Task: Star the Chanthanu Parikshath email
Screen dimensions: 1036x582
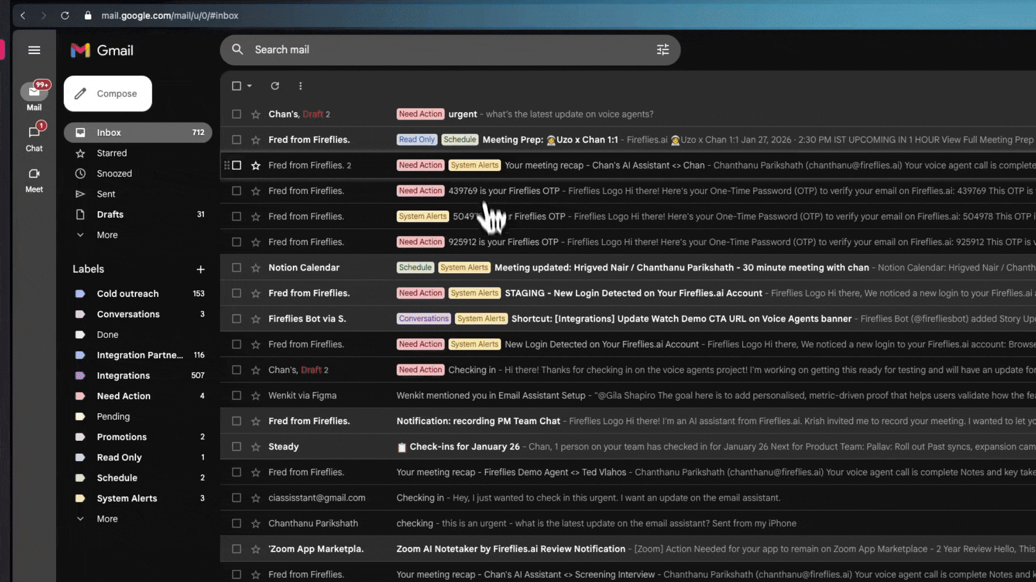Action: (x=256, y=523)
